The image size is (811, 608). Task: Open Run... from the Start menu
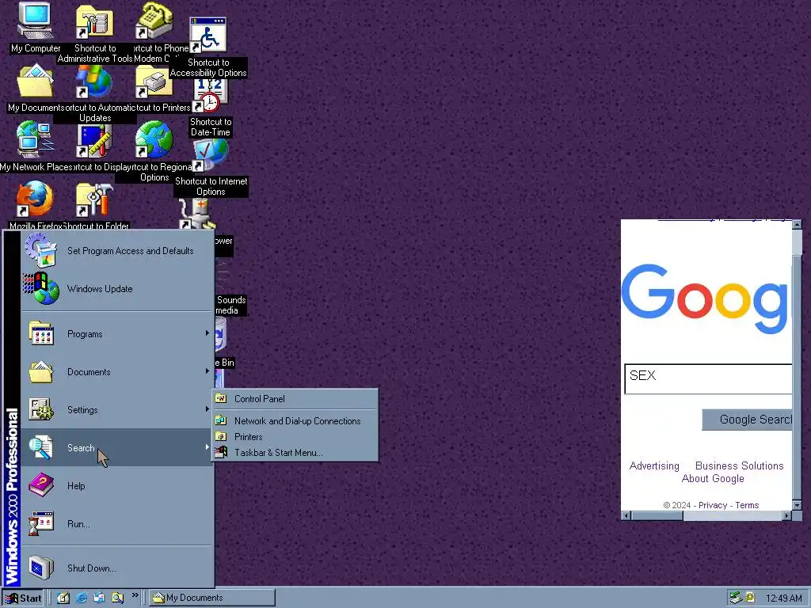click(x=117, y=524)
